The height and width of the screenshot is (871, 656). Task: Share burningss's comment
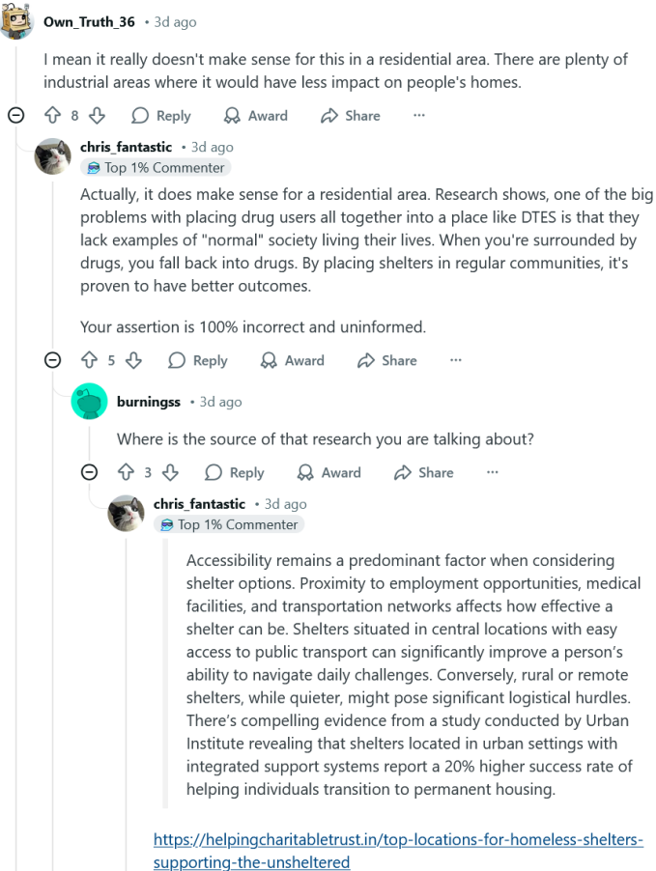click(x=424, y=473)
